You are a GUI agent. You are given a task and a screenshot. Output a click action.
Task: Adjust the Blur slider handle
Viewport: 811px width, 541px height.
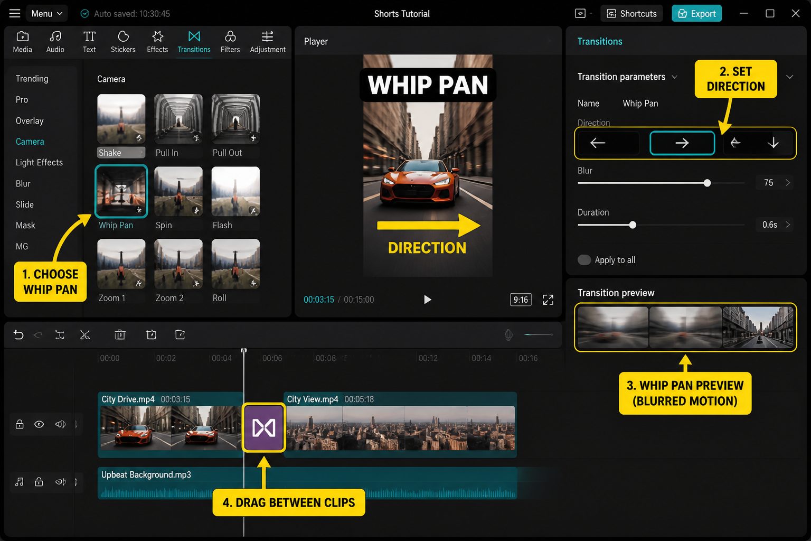(707, 183)
